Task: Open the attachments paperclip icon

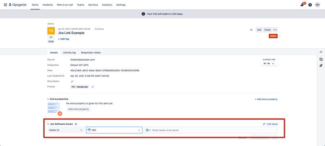Action: (x=321, y=66)
